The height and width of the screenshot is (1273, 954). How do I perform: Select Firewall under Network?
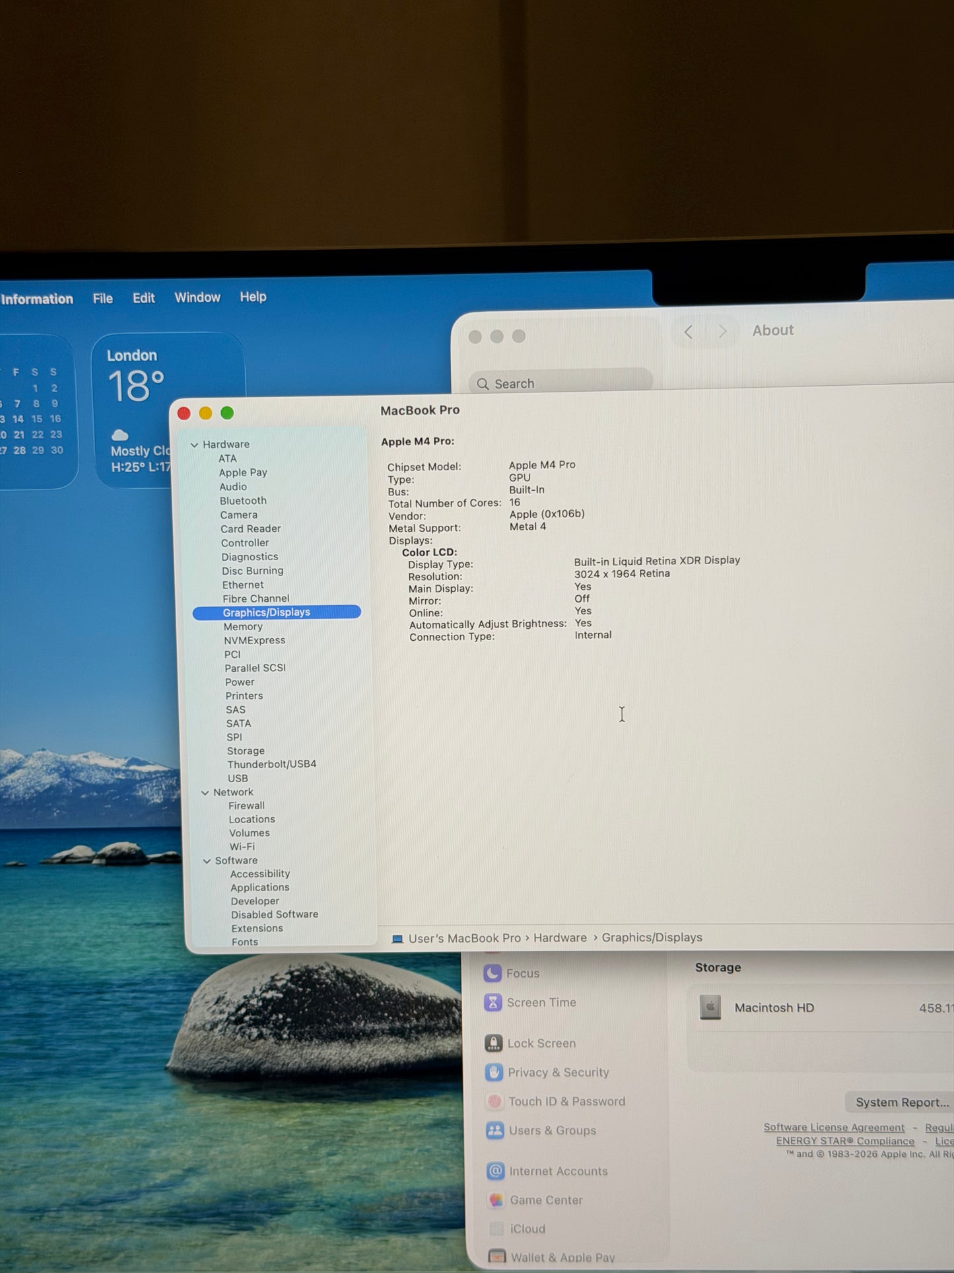pyautogui.click(x=246, y=806)
